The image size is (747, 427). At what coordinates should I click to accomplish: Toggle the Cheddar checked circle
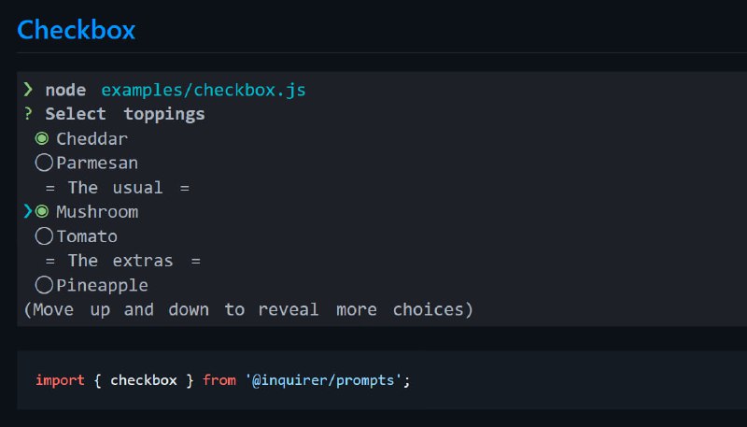click(42, 138)
